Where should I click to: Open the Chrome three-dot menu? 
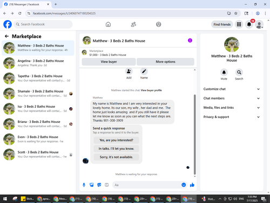tap(265, 14)
